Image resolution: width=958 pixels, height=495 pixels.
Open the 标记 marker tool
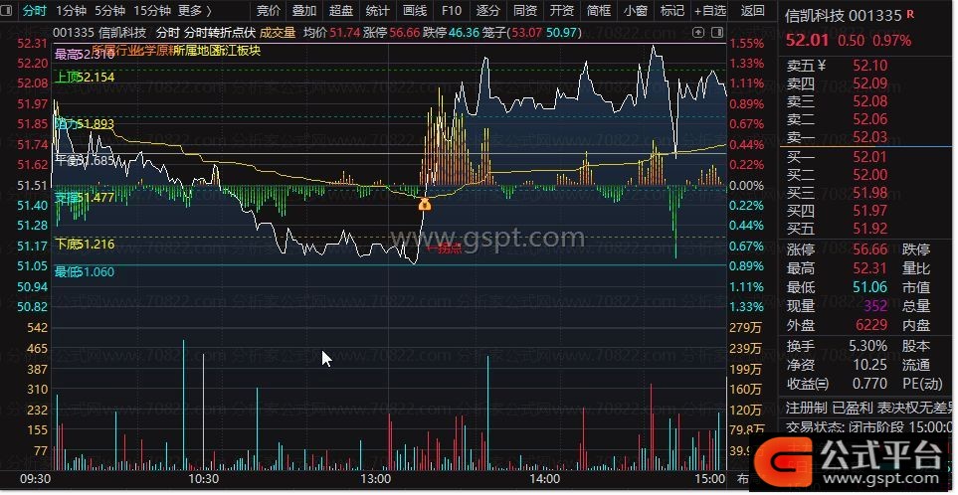pyautogui.click(x=672, y=11)
